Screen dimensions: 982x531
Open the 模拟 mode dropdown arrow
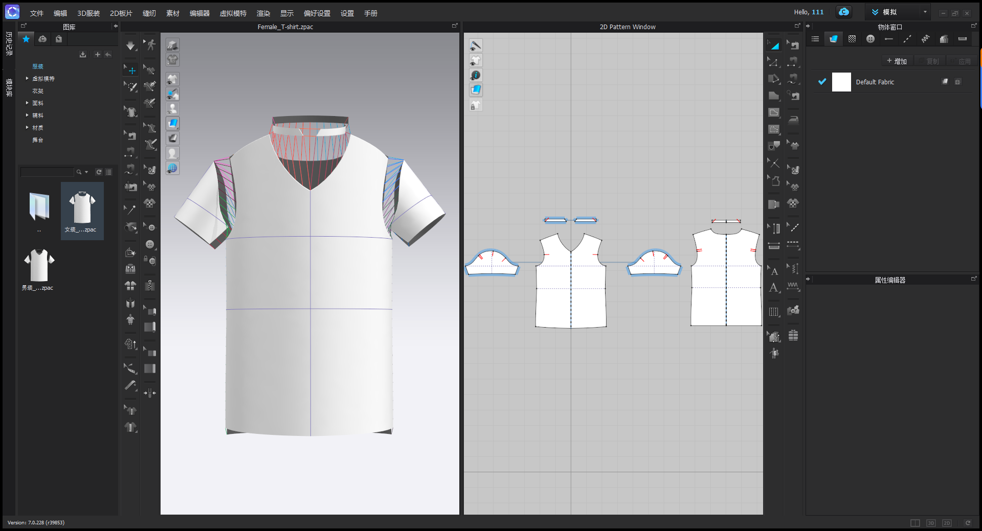925,12
